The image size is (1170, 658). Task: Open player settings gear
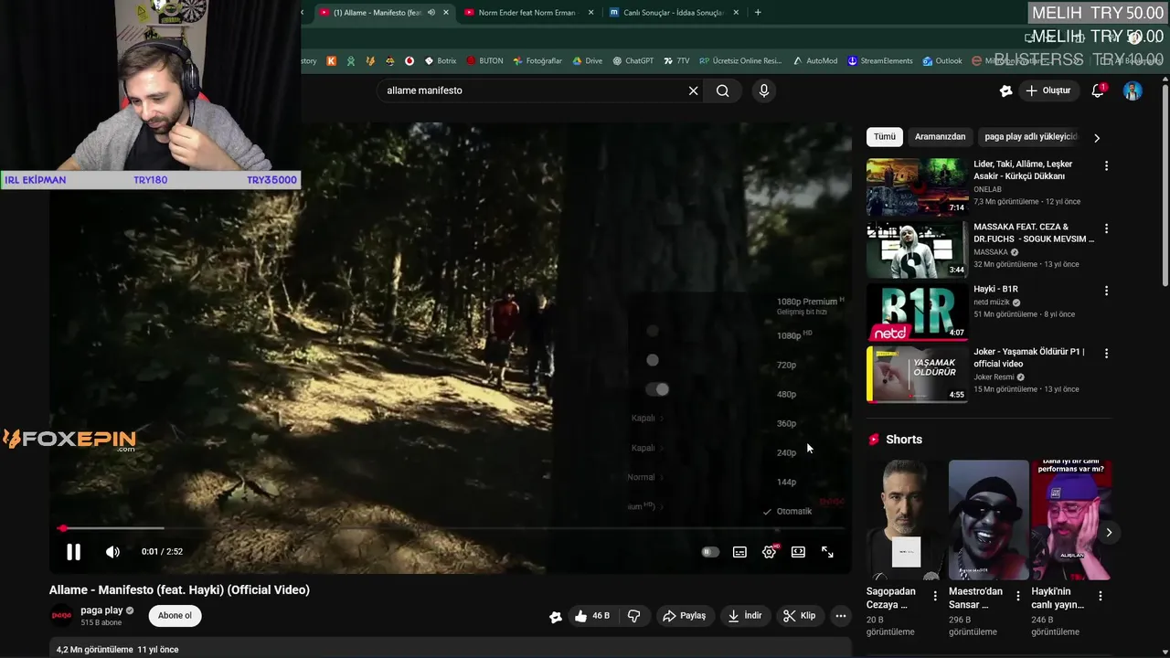[769, 552]
